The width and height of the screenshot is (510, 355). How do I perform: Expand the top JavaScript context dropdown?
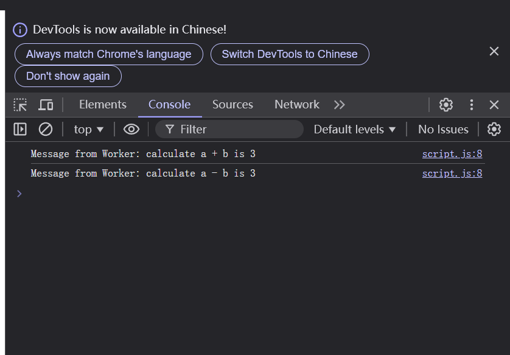click(89, 129)
